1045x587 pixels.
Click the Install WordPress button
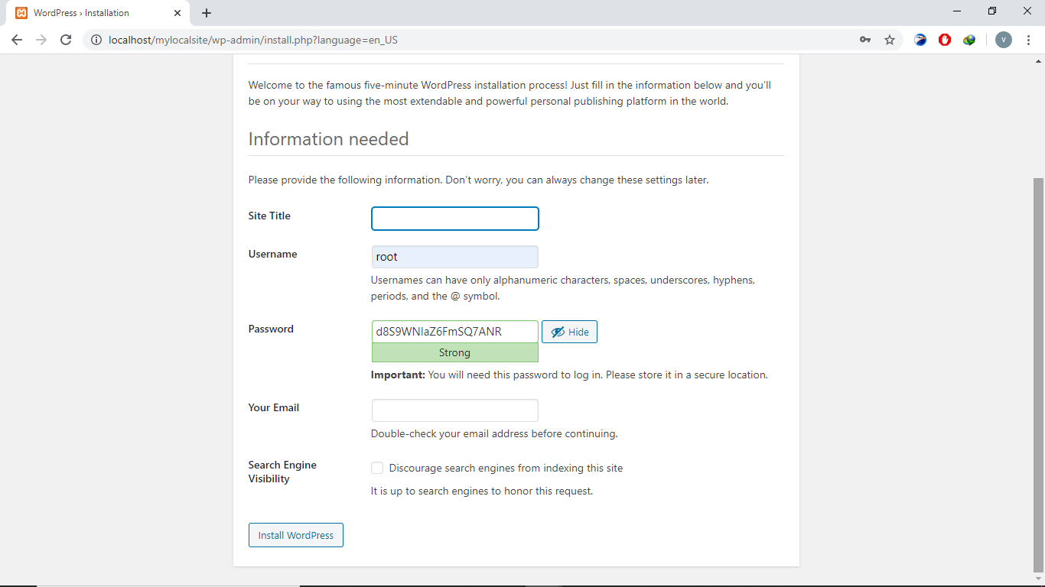[296, 535]
